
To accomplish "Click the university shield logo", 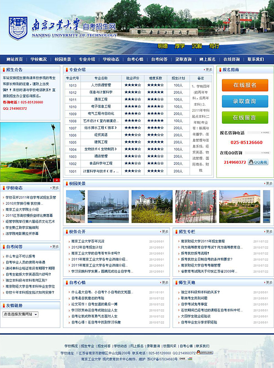I will [18, 28].
